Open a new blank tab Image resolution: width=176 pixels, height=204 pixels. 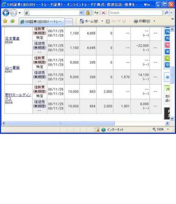pos(69,22)
